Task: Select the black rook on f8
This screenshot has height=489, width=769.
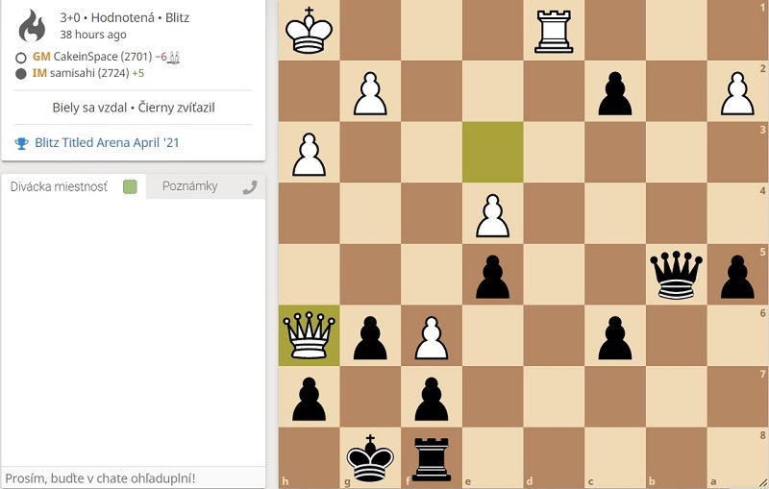Action: tap(431, 458)
